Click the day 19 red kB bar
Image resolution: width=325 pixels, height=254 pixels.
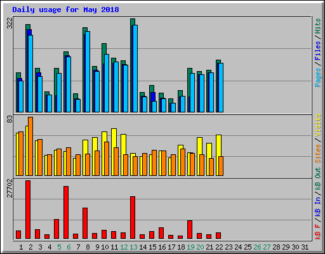190,229
